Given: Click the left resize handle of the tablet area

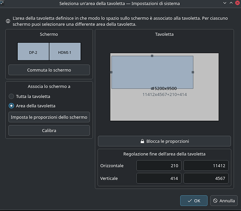Looking at the screenshot, I should click(111, 72).
